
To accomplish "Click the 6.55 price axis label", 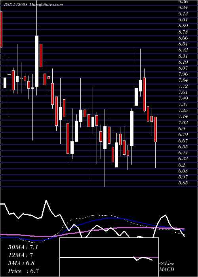I will (x=183, y=147).
